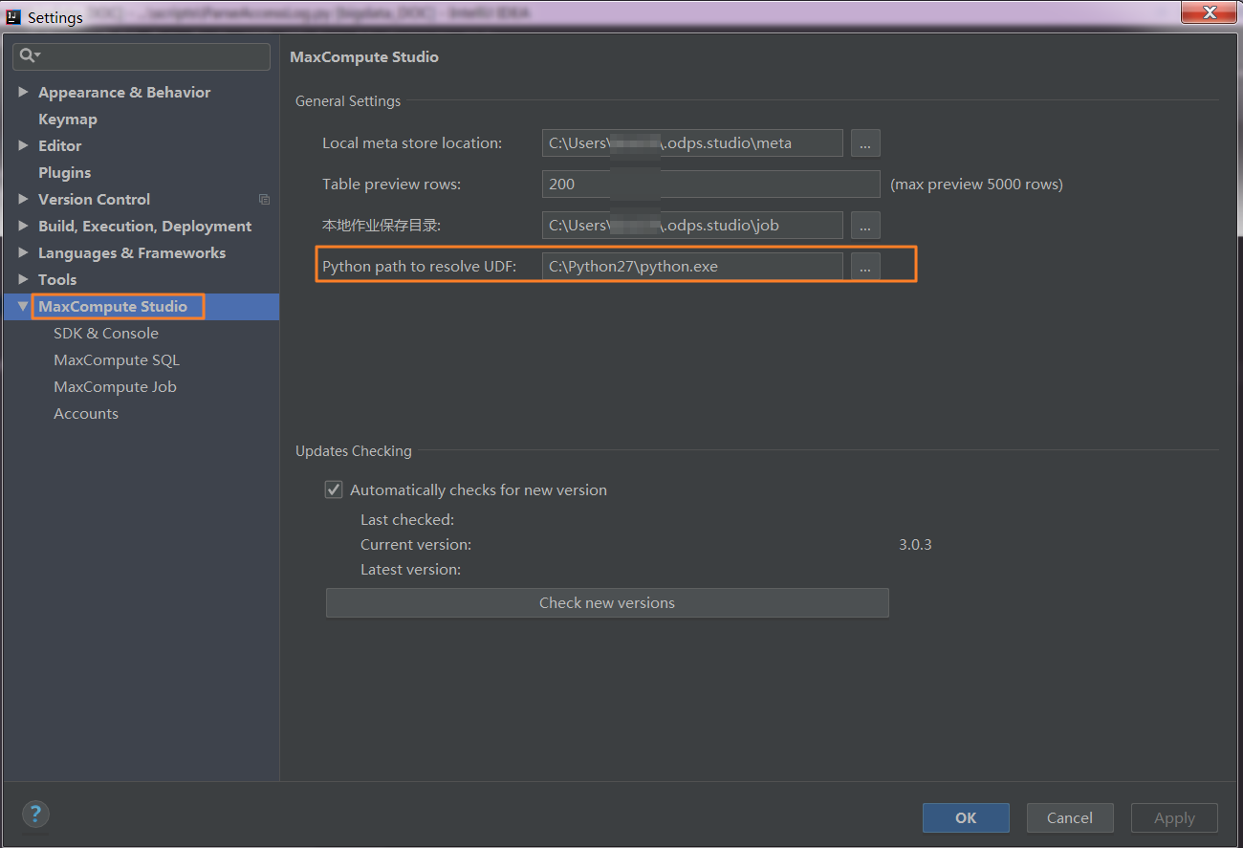Click the local job directory path field
Viewport: 1243px width, 848px height.
[x=692, y=226]
